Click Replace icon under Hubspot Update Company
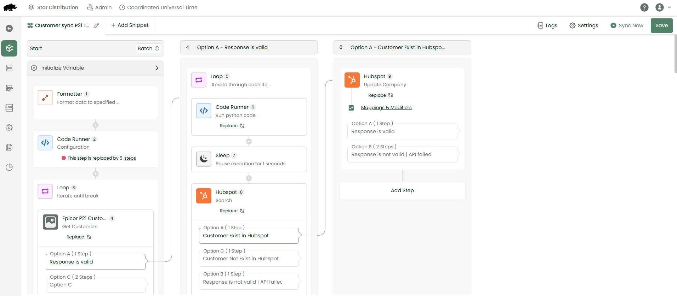Screen dimensions: 677x296 tap(391, 95)
